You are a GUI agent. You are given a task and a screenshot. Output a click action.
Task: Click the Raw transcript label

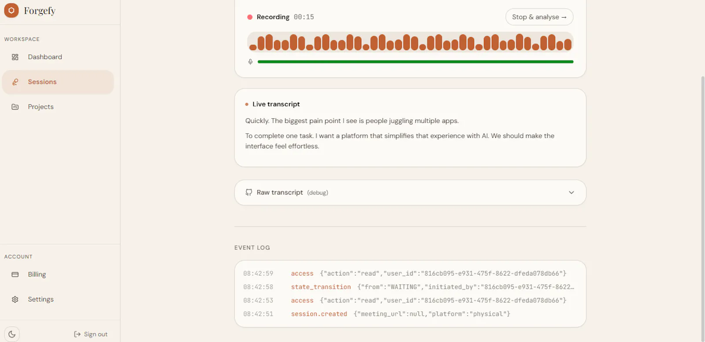click(x=280, y=192)
